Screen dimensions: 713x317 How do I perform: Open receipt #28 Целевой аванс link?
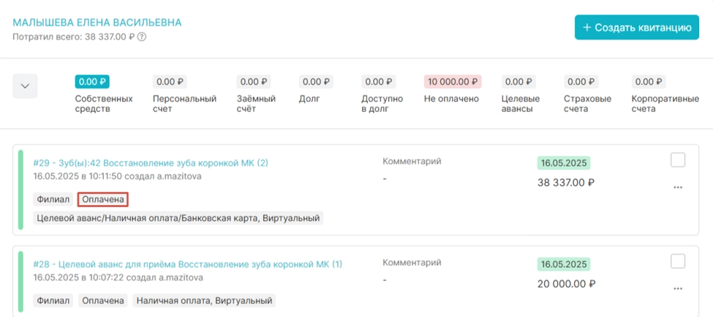(188, 264)
